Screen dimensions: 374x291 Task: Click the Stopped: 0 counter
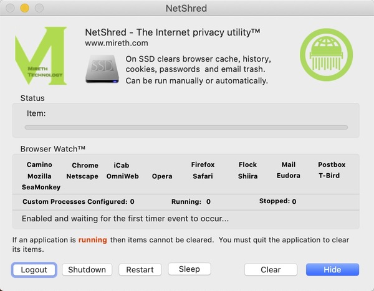(277, 201)
